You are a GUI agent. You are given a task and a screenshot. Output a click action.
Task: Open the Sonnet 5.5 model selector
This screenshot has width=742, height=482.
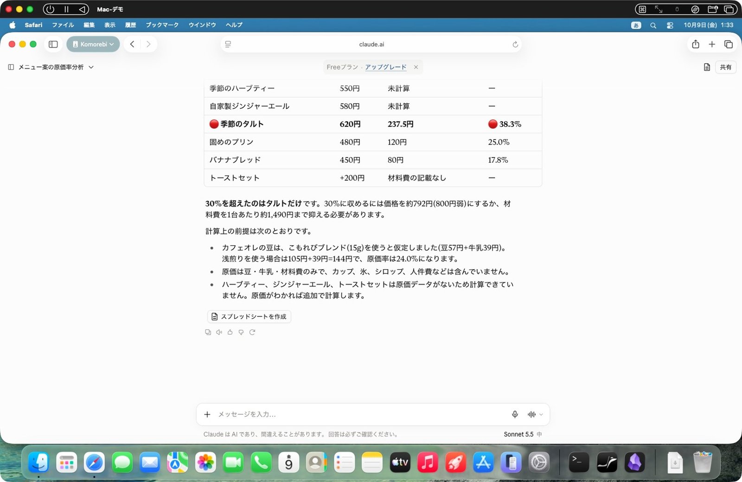pos(523,435)
